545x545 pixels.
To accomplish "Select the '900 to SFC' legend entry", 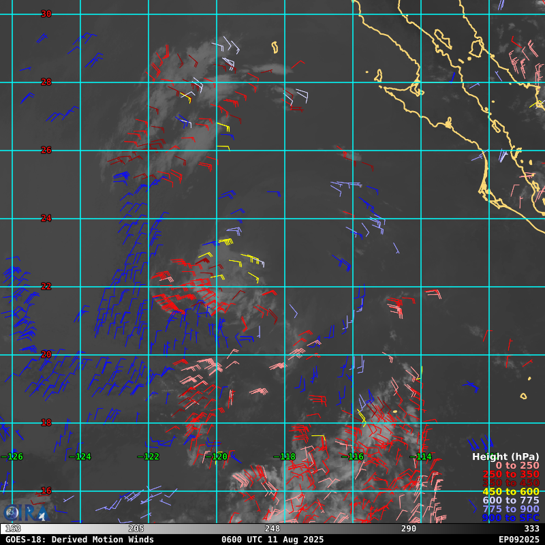I will [x=511, y=518].
